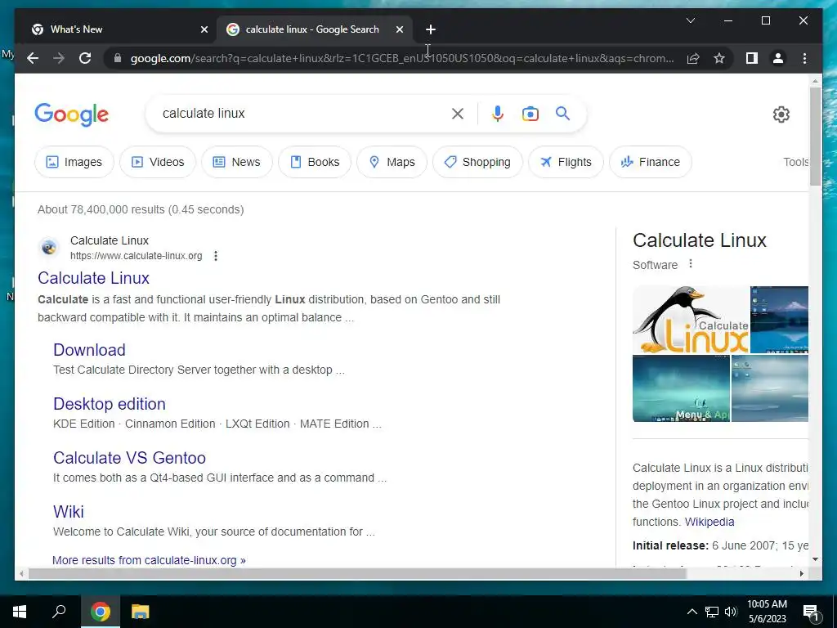This screenshot has width=837, height=628.
Task: Click the scrollbar down arrow
Action: coord(815,559)
